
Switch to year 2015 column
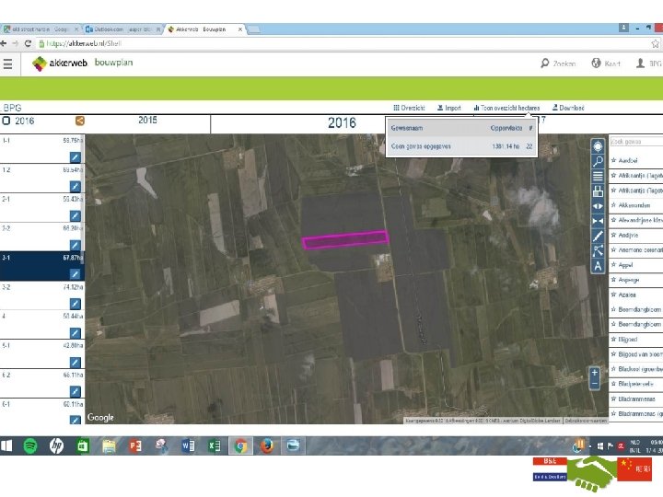(x=147, y=120)
